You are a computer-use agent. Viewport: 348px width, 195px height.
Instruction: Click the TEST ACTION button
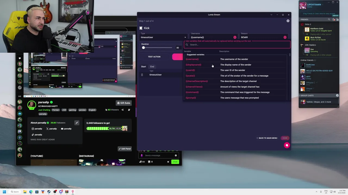(154, 57)
